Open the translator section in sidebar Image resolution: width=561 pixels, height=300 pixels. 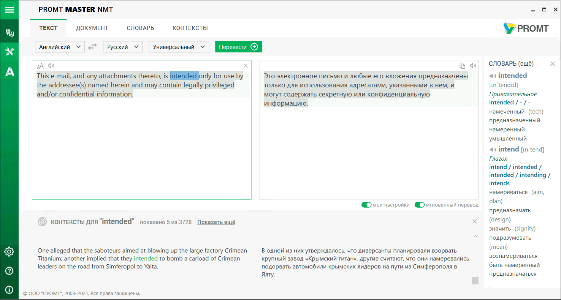point(9,33)
